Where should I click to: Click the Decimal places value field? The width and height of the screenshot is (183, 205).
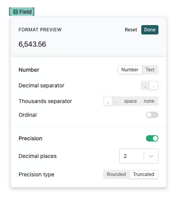point(132,156)
